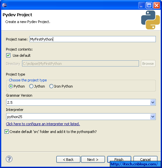This screenshot has height=168, width=162.
Task: Open the Interpreter dropdown showing python25
Action: [x=153, y=117]
